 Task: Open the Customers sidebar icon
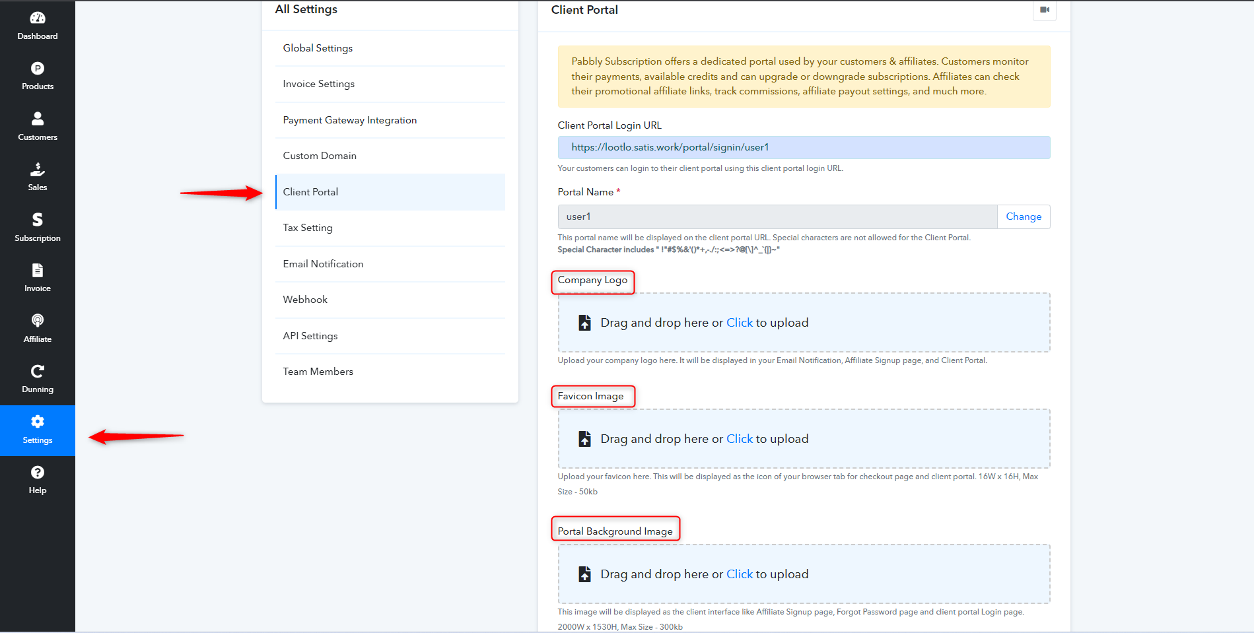click(38, 119)
